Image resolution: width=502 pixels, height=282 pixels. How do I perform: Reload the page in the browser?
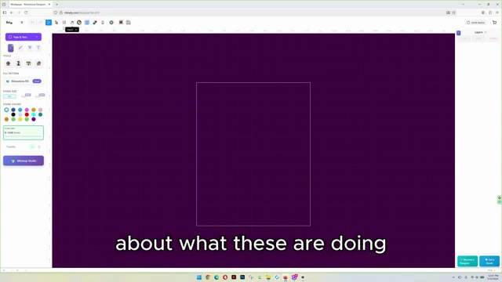[x=26, y=13]
